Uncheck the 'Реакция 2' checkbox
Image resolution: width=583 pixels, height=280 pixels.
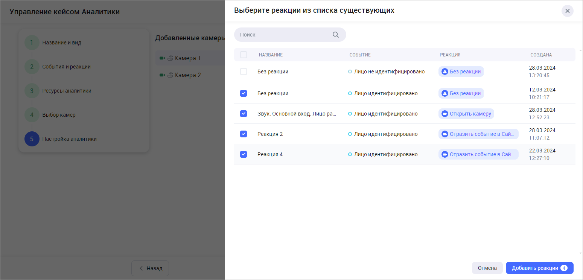point(244,134)
